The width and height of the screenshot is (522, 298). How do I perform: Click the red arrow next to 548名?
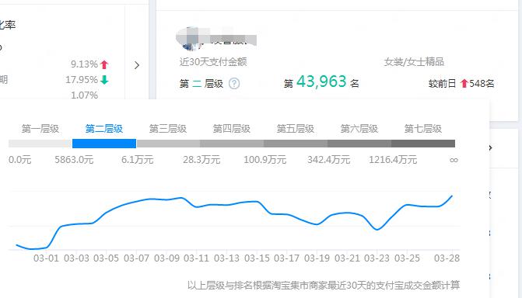coord(464,83)
